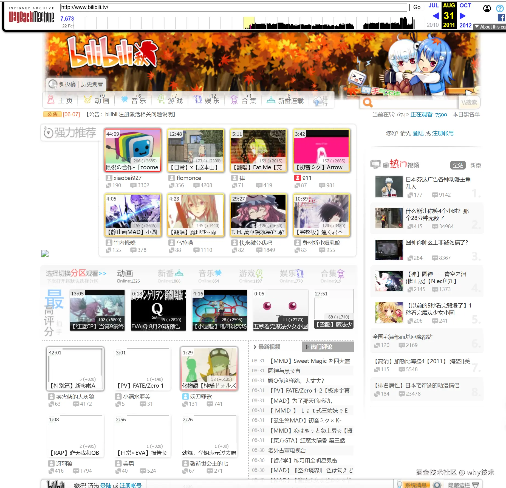Click the 本日黑名单 text
Screen dimensions: 506x488
(466, 114)
